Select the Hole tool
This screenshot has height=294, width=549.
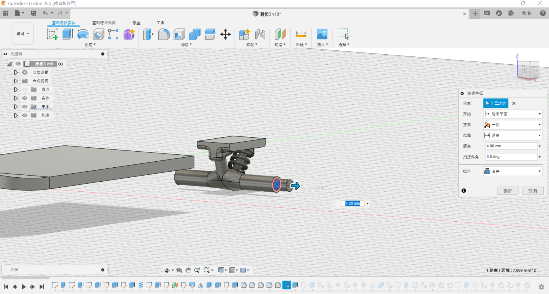click(99, 34)
